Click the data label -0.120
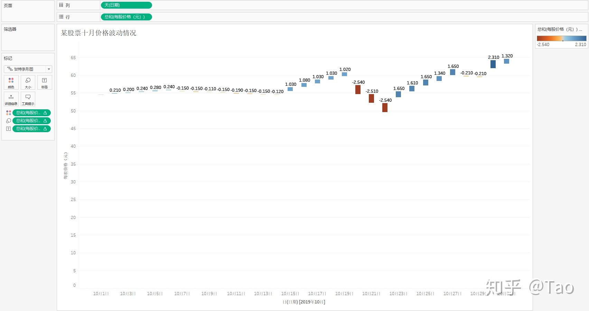The image size is (589, 311). pyautogui.click(x=277, y=92)
